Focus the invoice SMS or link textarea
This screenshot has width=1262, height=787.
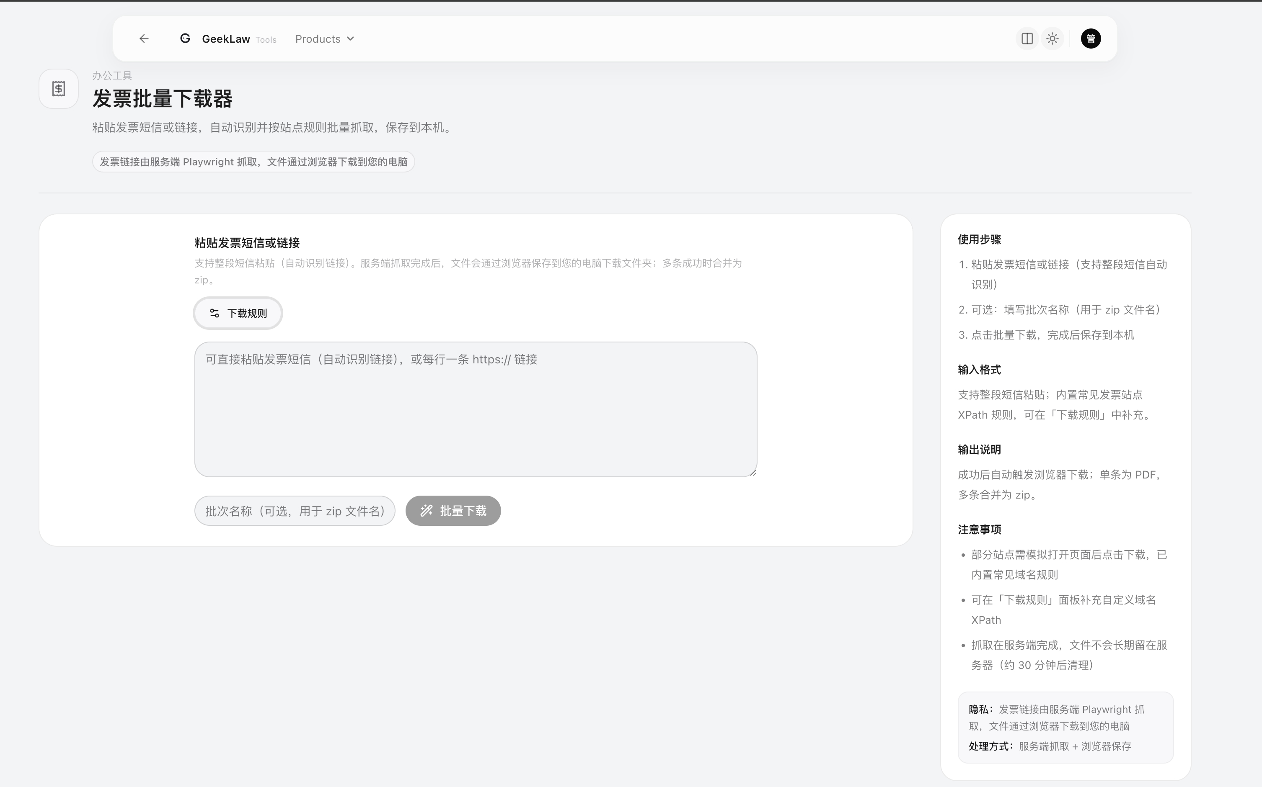click(476, 409)
